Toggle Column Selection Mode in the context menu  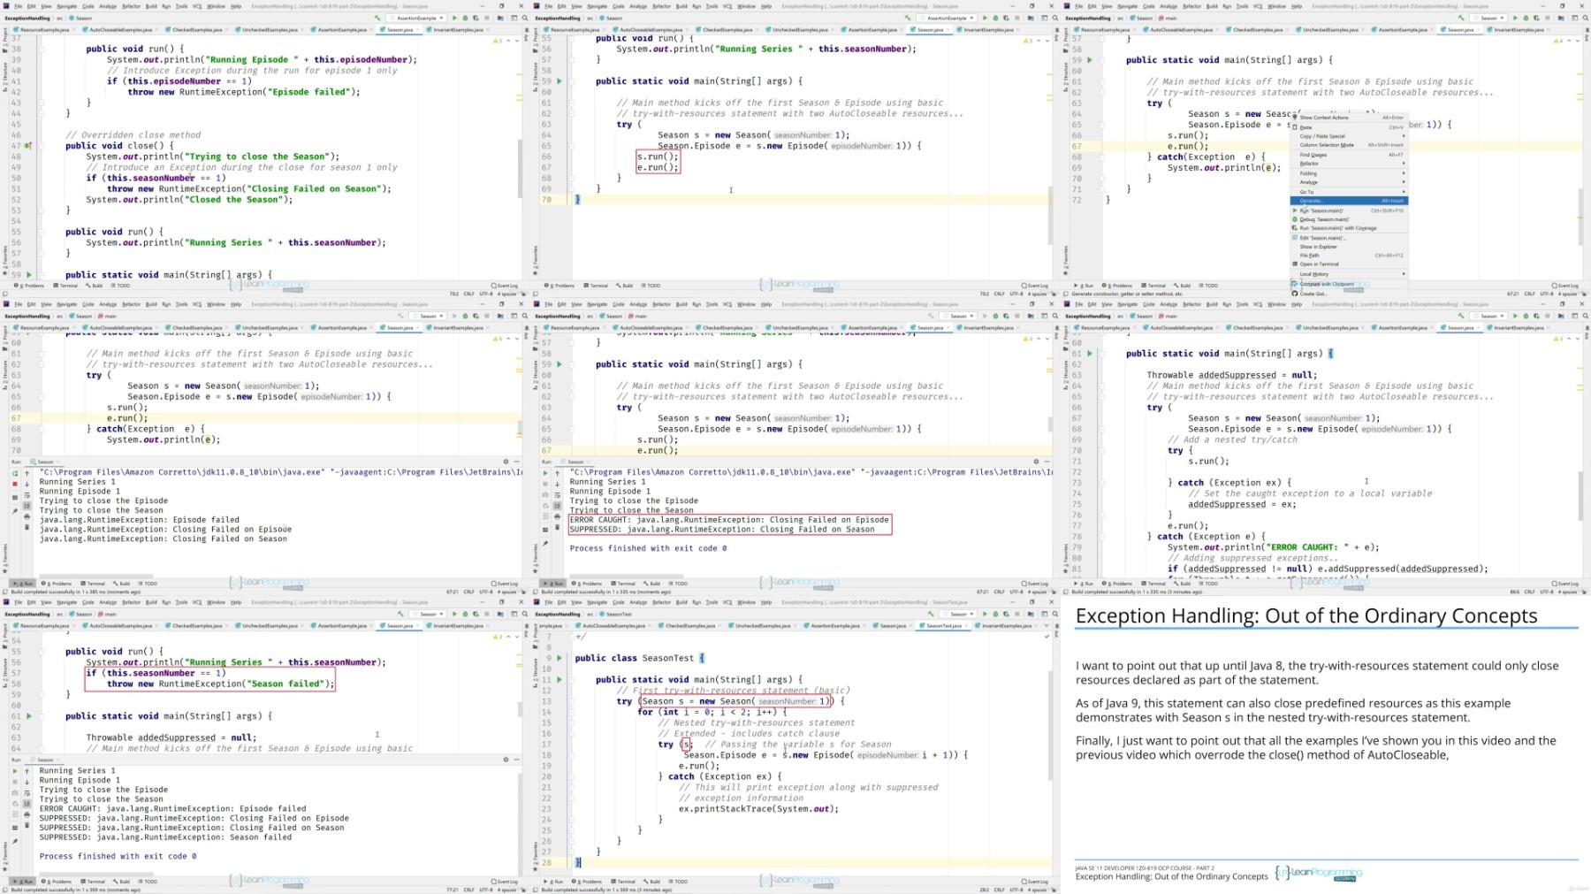point(1327,145)
